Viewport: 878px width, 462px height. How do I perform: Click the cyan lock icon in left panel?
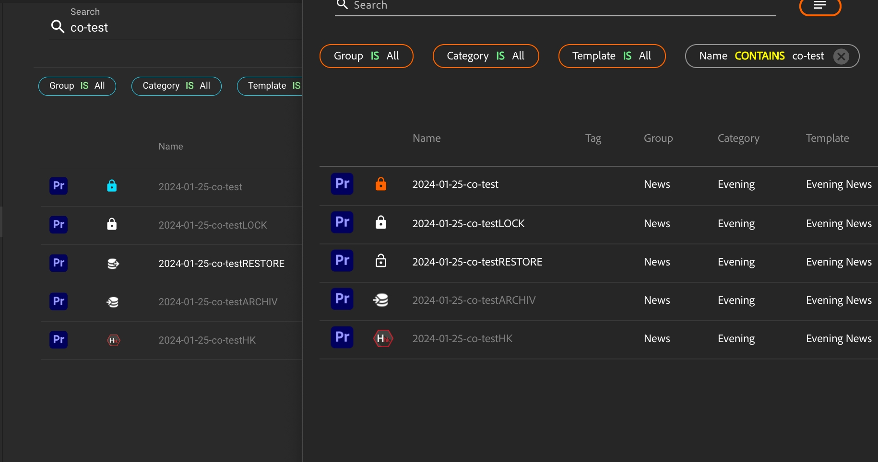click(112, 186)
